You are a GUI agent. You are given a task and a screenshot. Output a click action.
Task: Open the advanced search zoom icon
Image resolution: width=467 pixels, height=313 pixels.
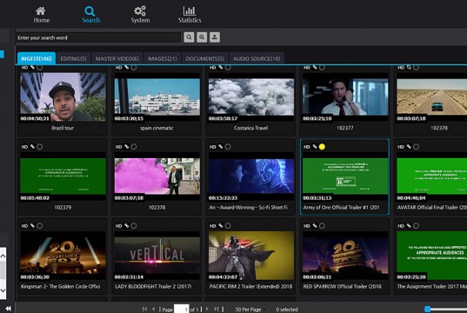click(202, 37)
